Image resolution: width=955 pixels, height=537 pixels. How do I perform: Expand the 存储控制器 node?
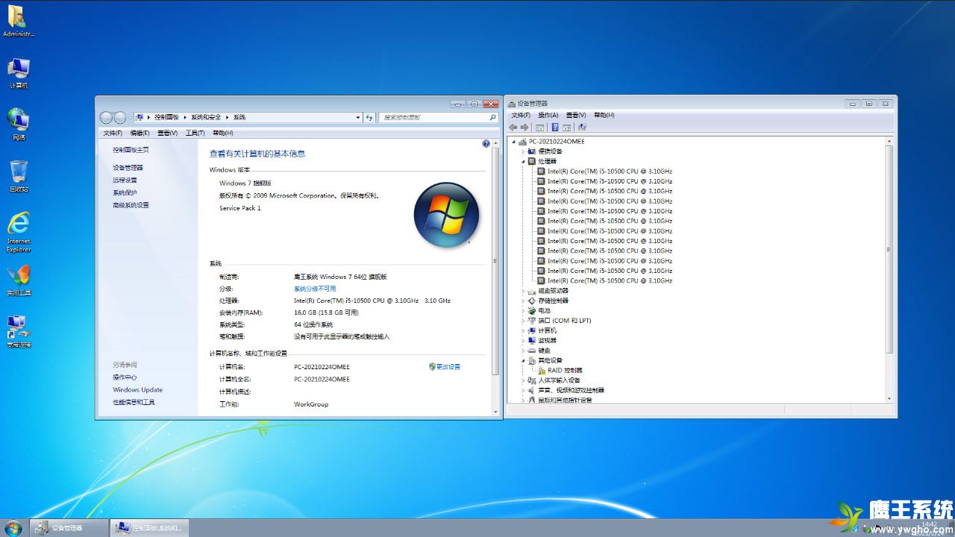523,301
